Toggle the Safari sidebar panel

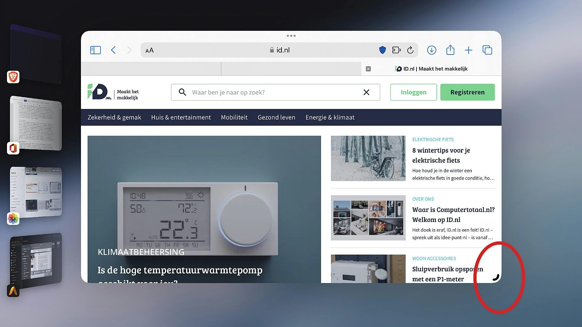pyautogui.click(x=95, y=50)
